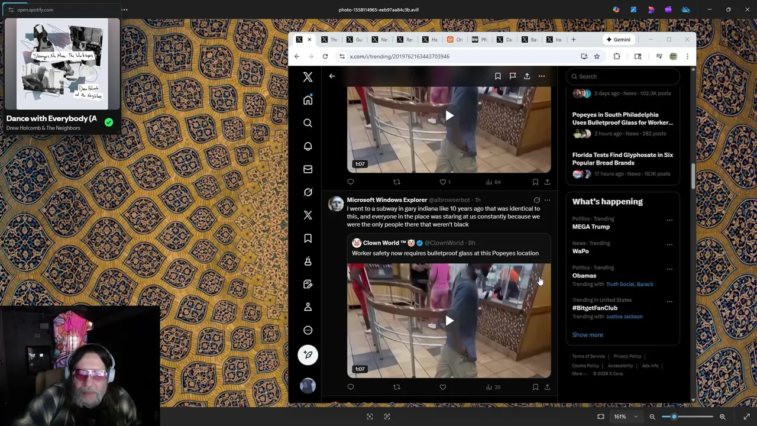The image size is (757, 426).
Task: Open Chrome Extensions puzzle icon
Action: [x=617, y=56]
